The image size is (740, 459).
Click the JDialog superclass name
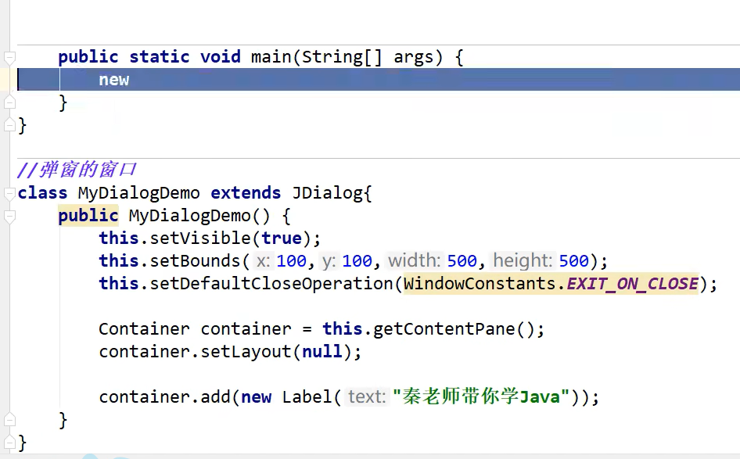pyautogui.click(x=327, y=193)
